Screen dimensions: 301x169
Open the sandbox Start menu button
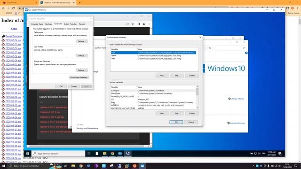[27, 154]
